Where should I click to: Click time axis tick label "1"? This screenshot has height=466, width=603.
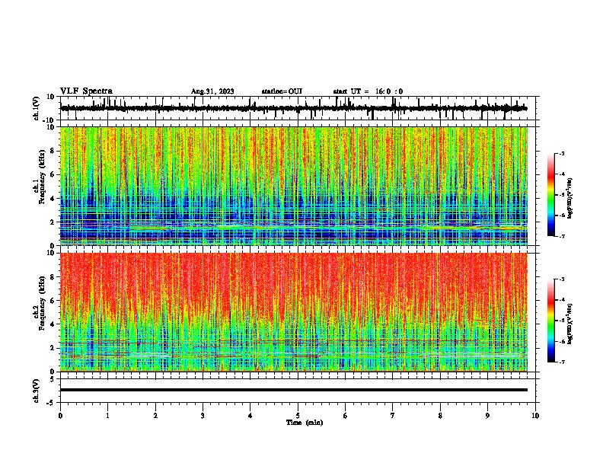[107, 416]
